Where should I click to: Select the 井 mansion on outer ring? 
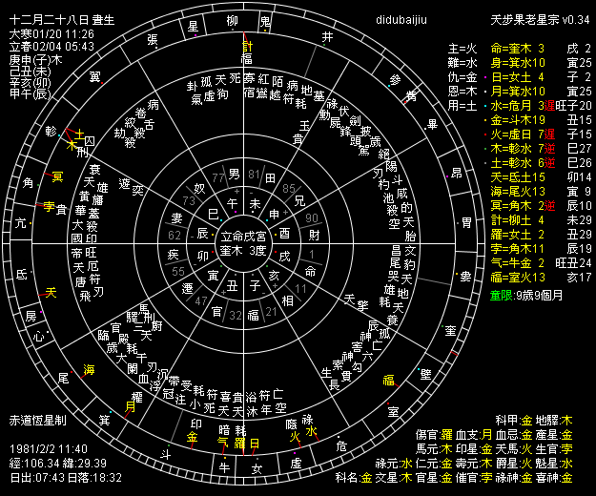328,37
